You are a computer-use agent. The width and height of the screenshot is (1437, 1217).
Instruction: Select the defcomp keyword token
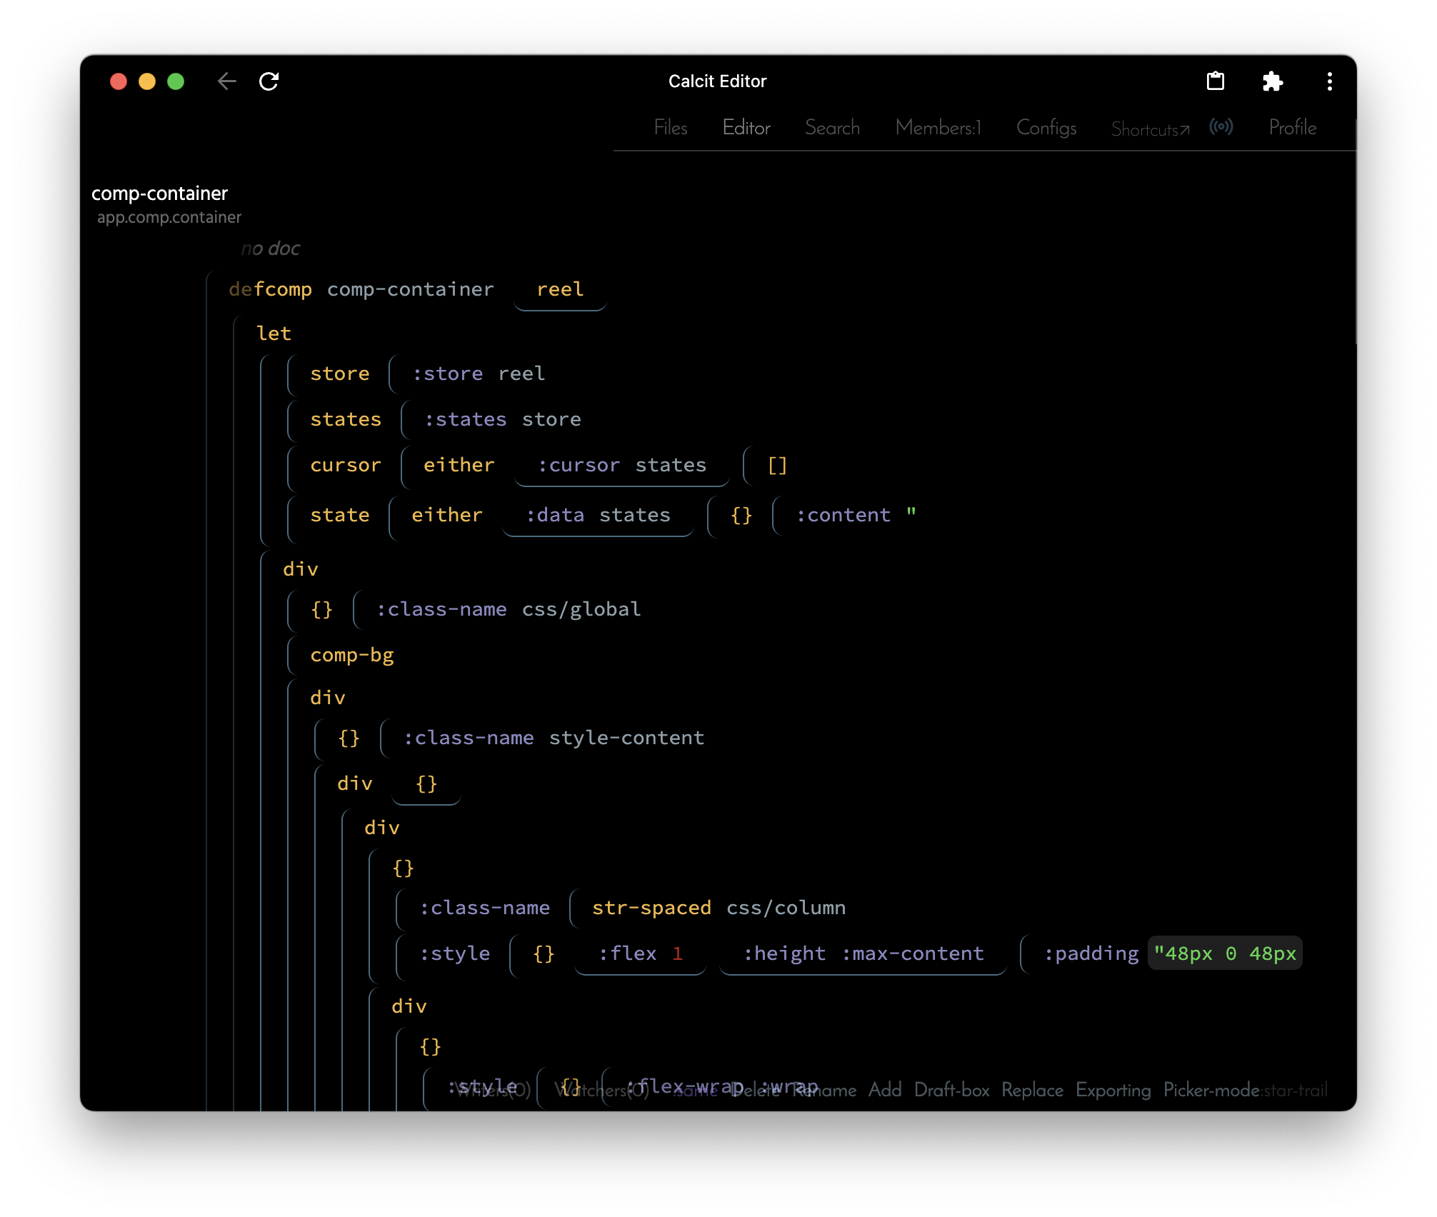tap(271, 289)
